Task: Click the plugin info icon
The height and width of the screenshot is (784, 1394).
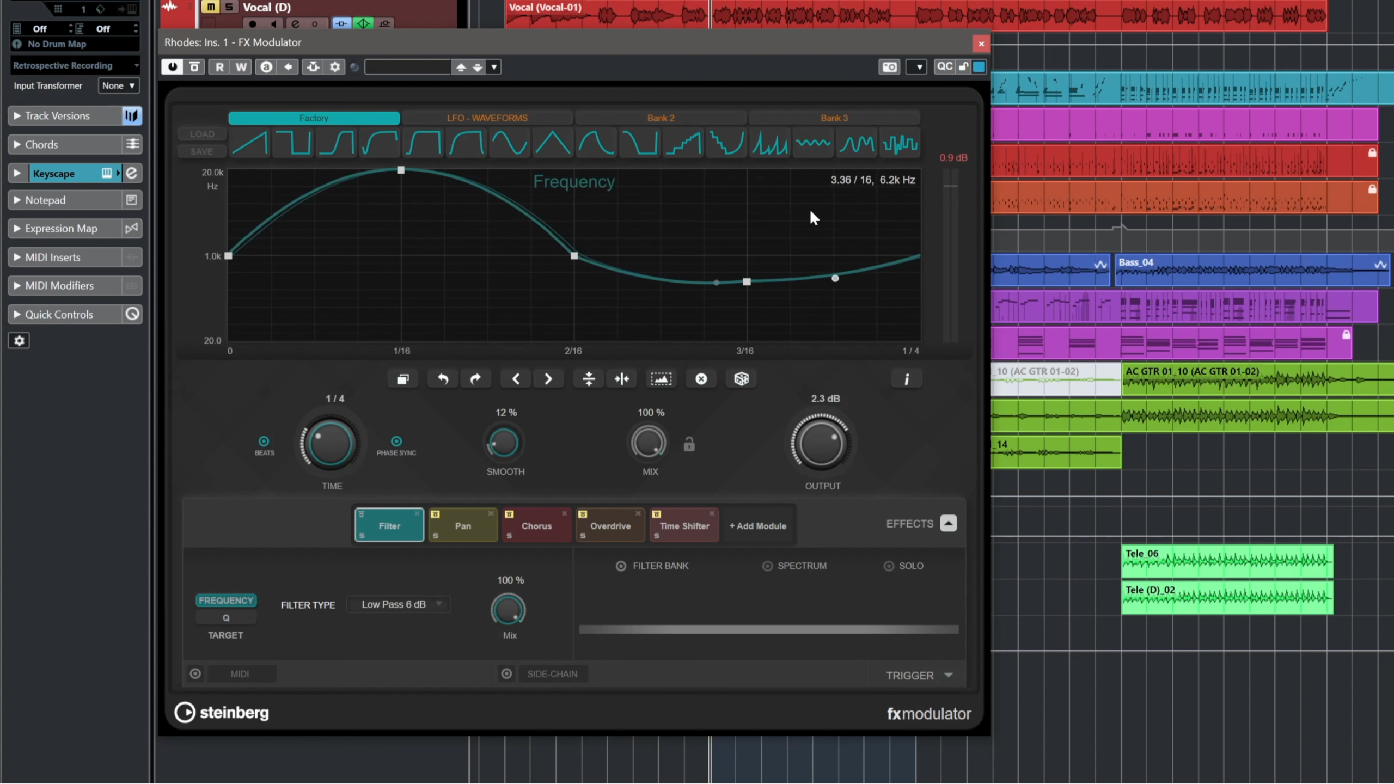Action: 906,379
